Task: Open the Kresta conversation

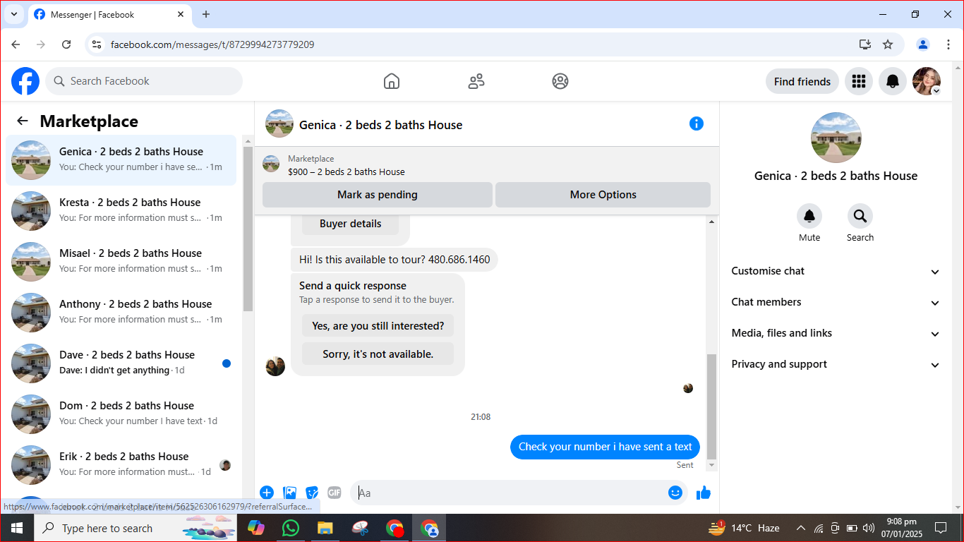Action: point(121,211)
